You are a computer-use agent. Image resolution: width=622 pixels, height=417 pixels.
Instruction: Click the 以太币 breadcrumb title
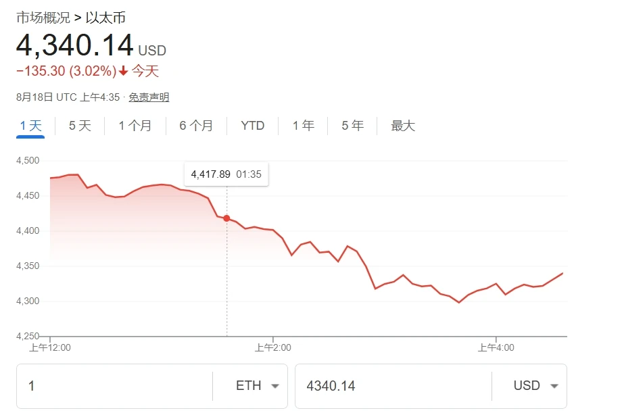coord(105,18)
